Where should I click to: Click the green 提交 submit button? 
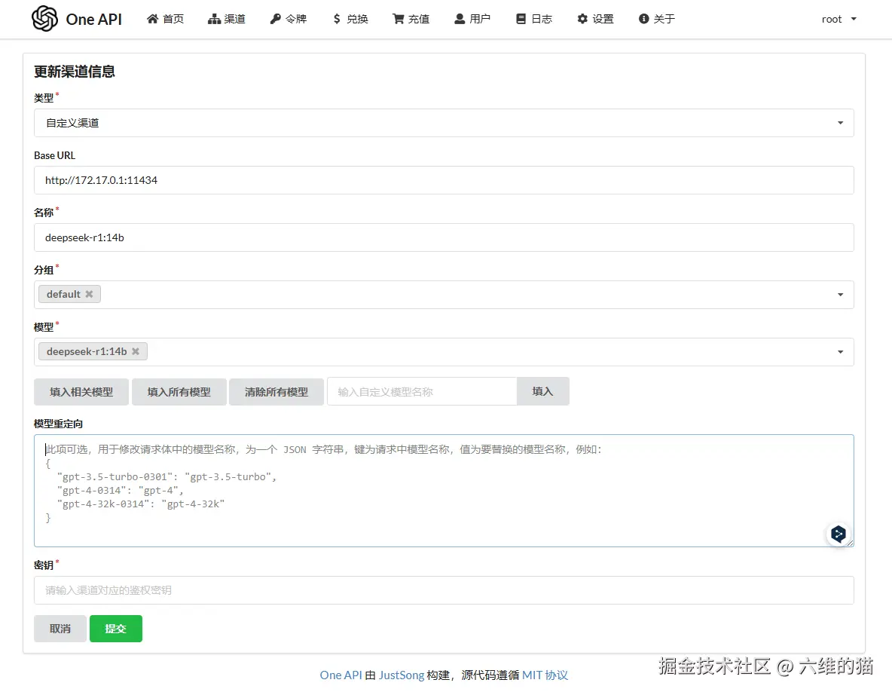click(x=115, y=629)
